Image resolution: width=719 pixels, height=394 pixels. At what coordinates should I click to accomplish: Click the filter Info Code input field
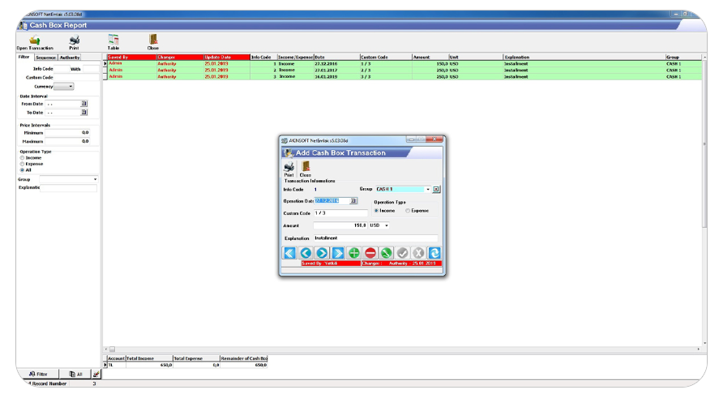62,69
